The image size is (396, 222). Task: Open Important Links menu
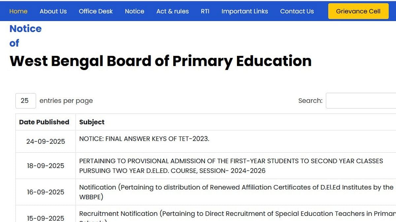[x=245, y=11]
